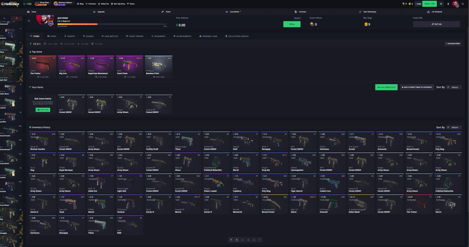
Task: Click the green Open Cases button
Action: [x=43, y=110]
